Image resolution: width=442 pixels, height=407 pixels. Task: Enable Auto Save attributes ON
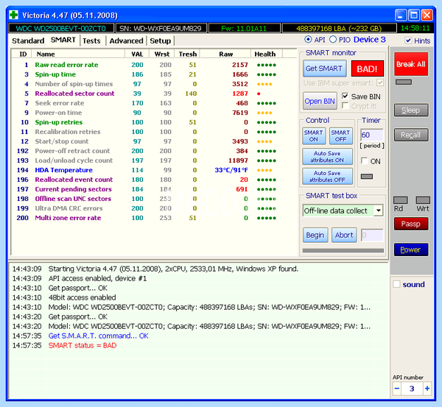pos(327,157)
